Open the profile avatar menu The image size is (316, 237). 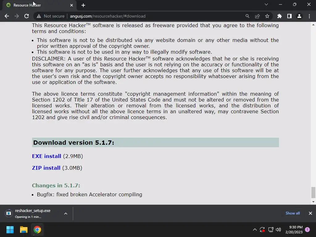click(299, 16)
